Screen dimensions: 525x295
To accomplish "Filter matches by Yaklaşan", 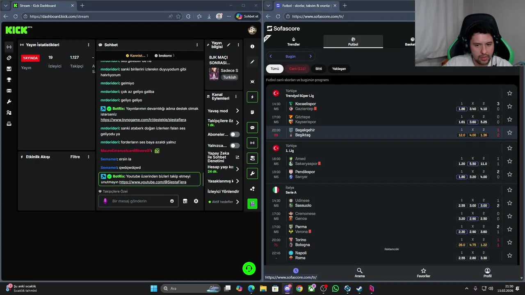I will pyautogui.click(x=339, y=69).
